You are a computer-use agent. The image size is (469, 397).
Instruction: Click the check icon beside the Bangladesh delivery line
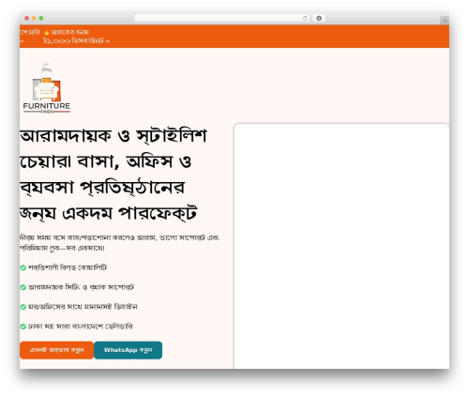click(x=23, y=327)
